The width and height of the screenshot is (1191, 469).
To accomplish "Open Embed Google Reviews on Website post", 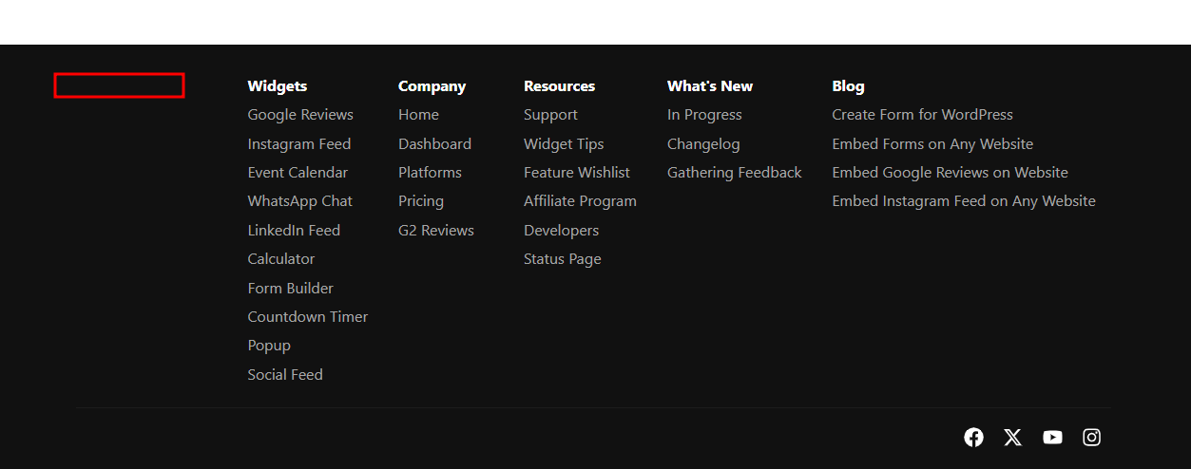I will [950, 173].
